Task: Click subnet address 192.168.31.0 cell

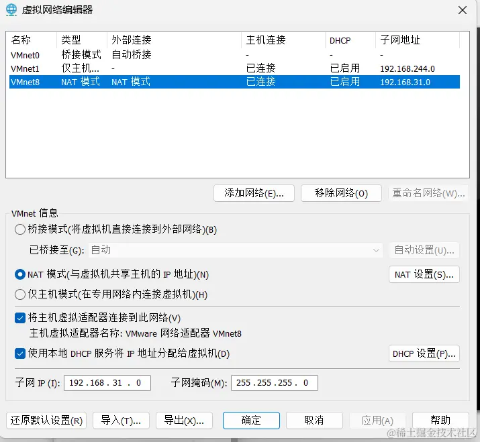Action: coord(405,82)
